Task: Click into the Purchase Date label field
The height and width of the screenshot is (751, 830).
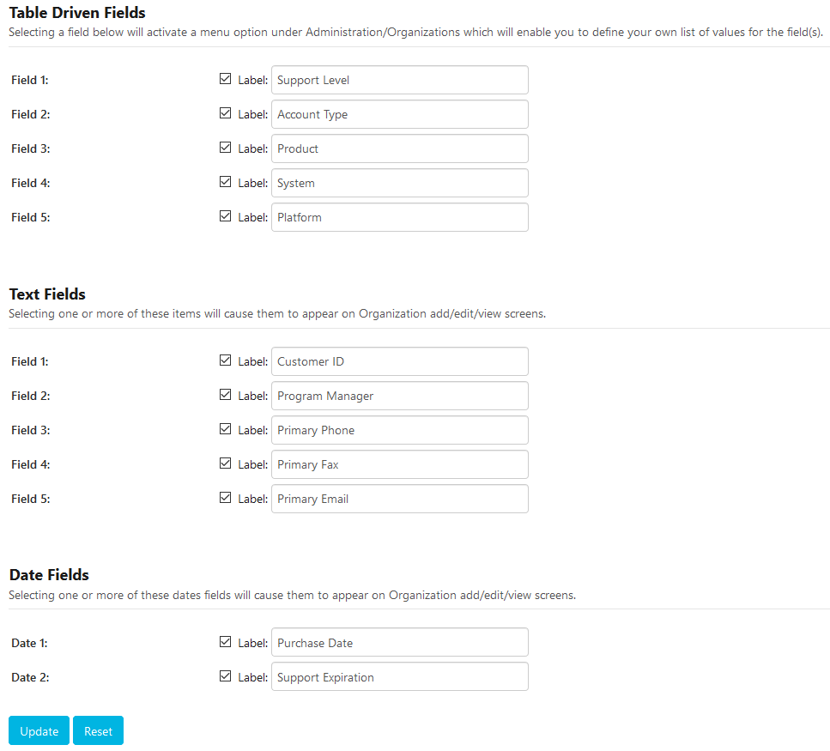Action: pos(399,643)
